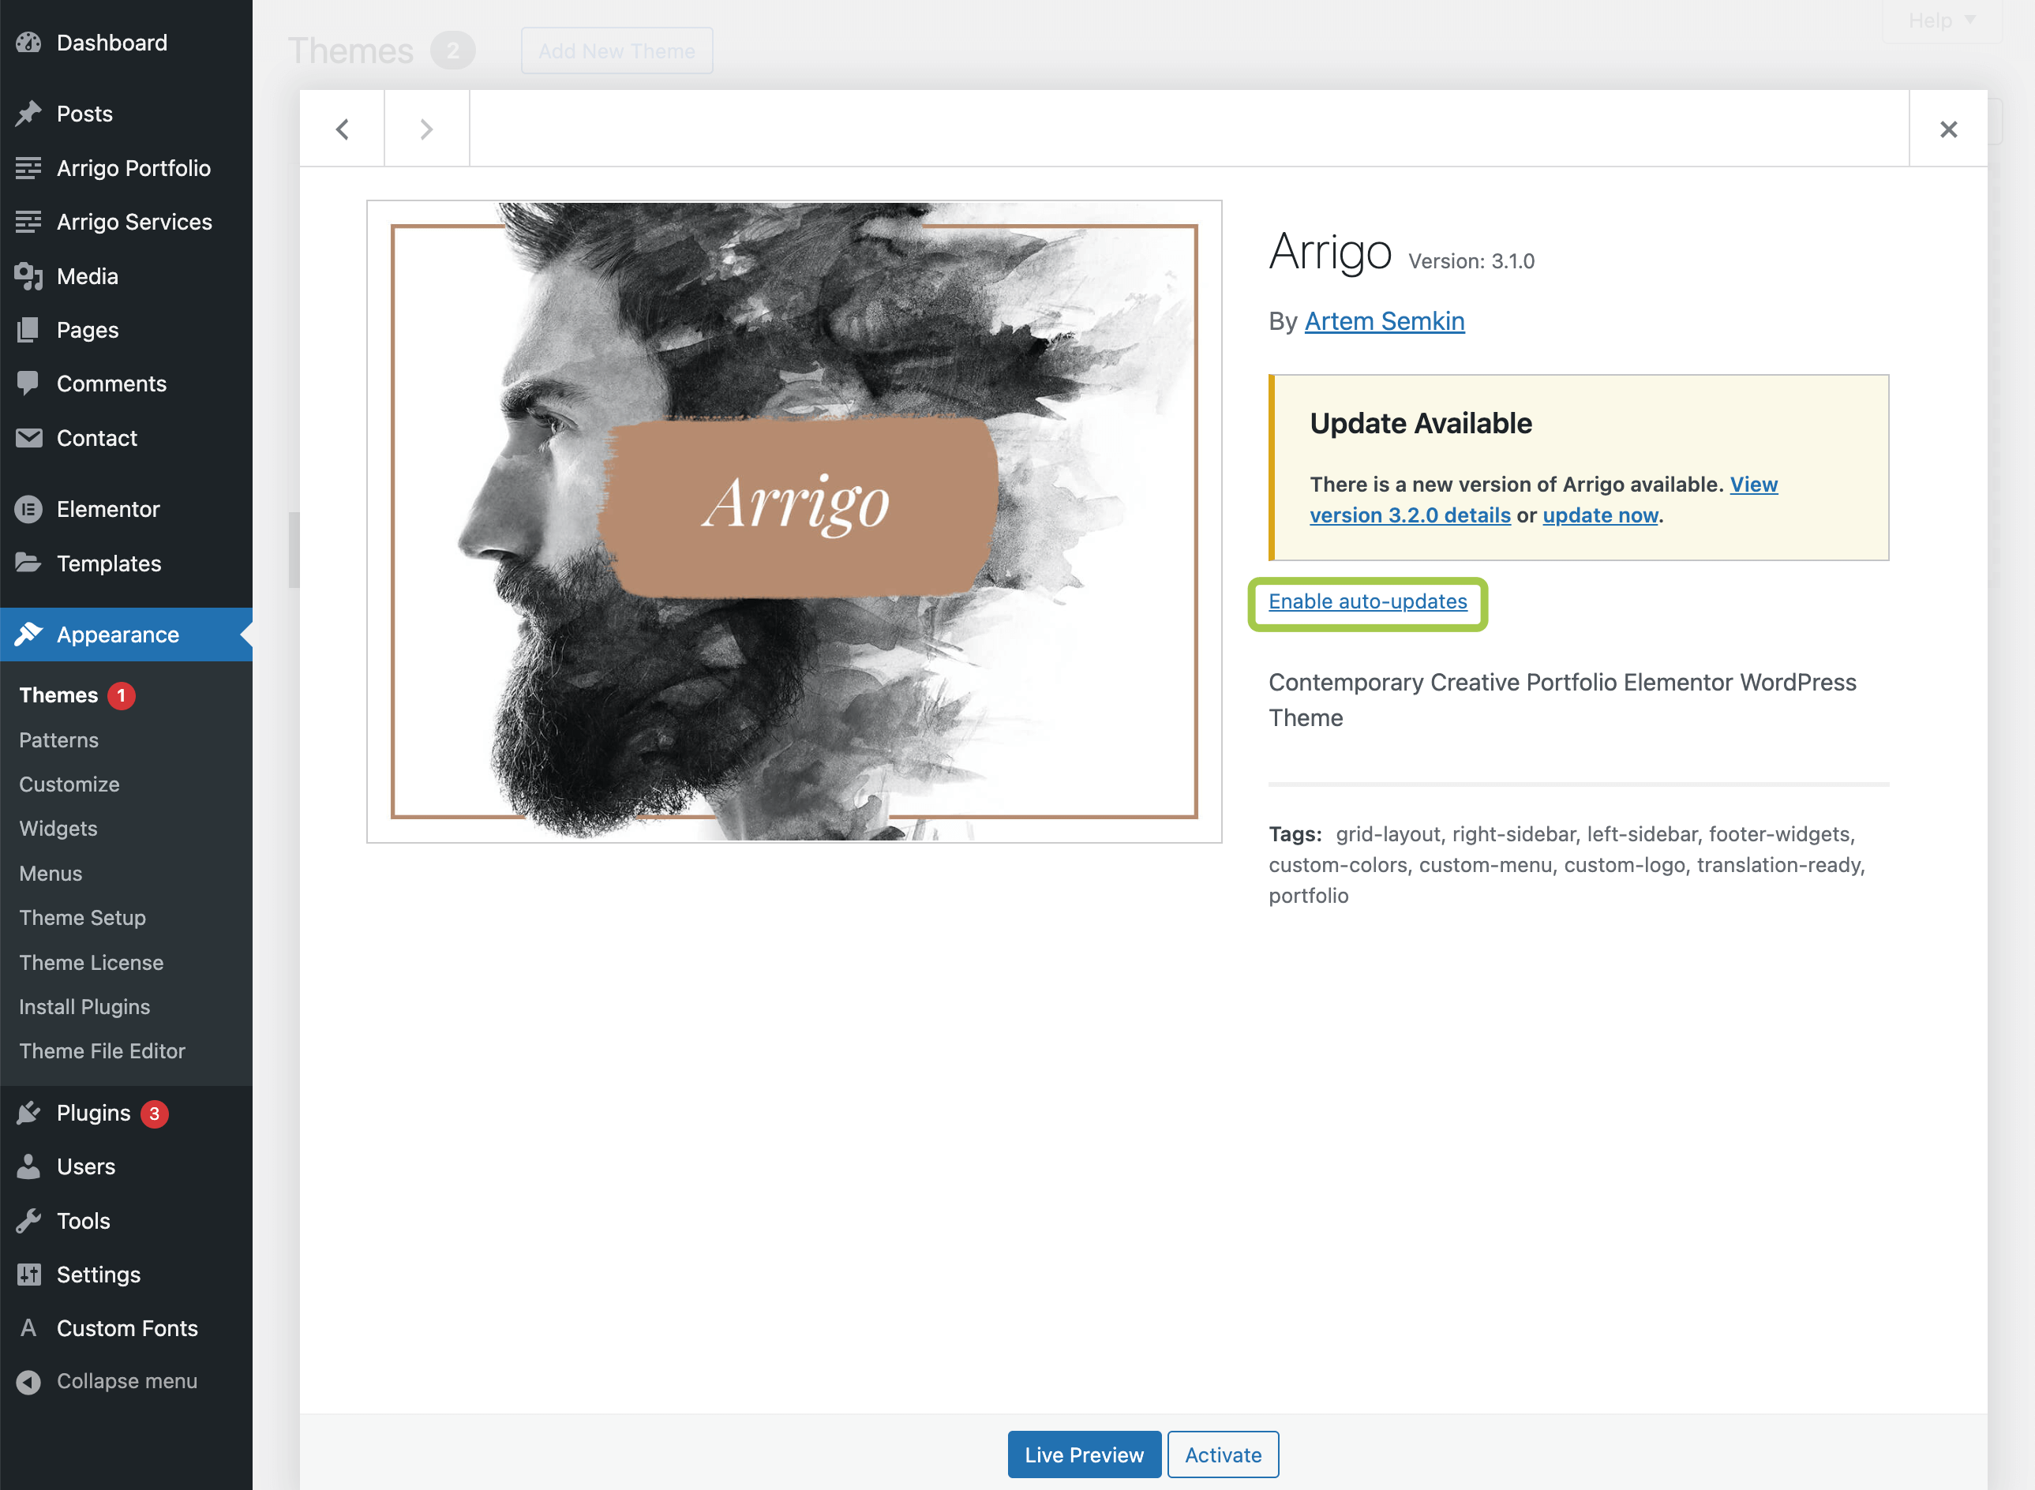
Task: Click the Activate theme button
Action: tap(1222, 1454)
